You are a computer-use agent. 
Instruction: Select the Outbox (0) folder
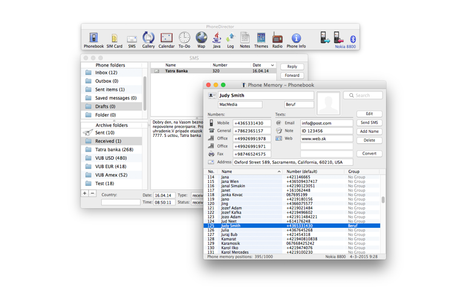[112, 81]
